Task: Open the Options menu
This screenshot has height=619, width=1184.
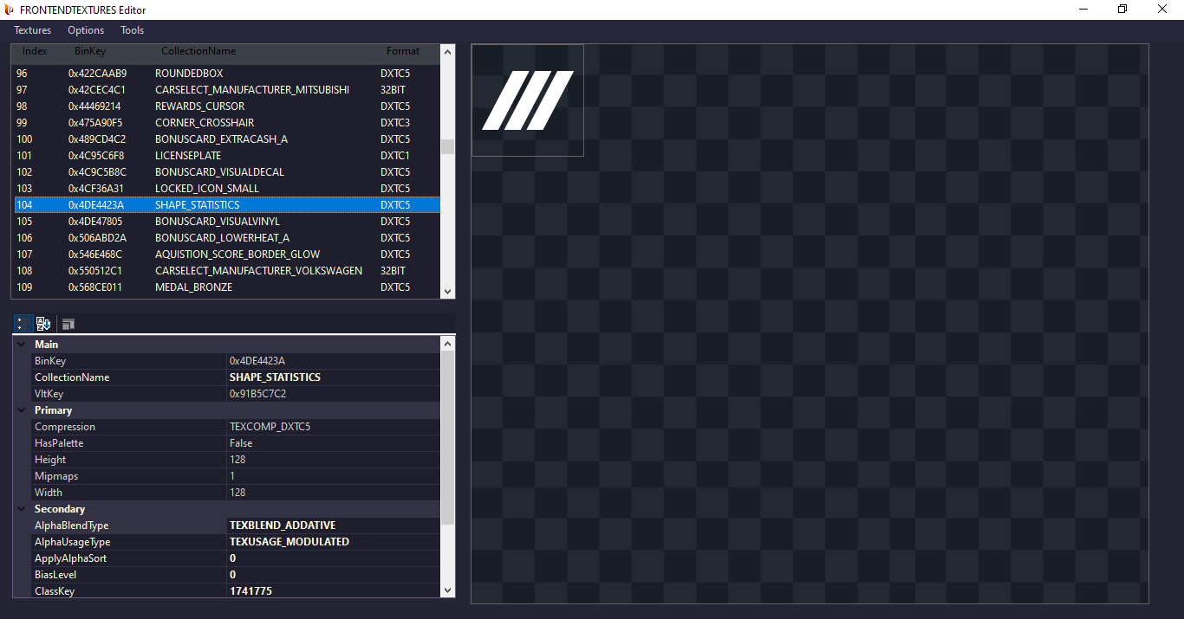Action: pos(86,30)
